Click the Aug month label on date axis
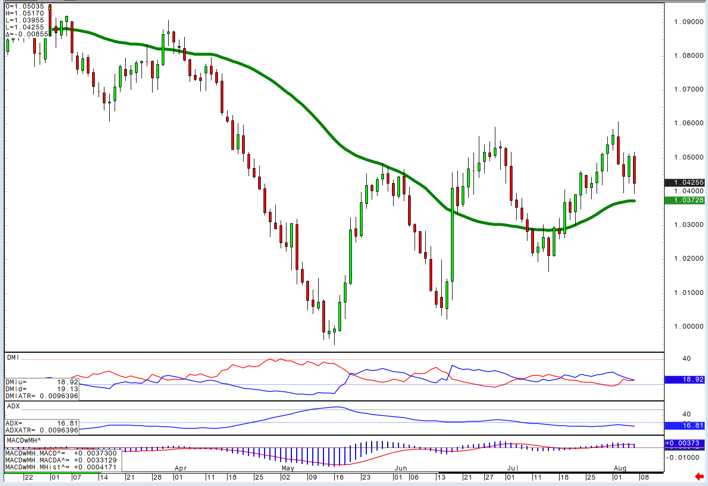Screen dimensions: 708x486 (x=620, y=468)
